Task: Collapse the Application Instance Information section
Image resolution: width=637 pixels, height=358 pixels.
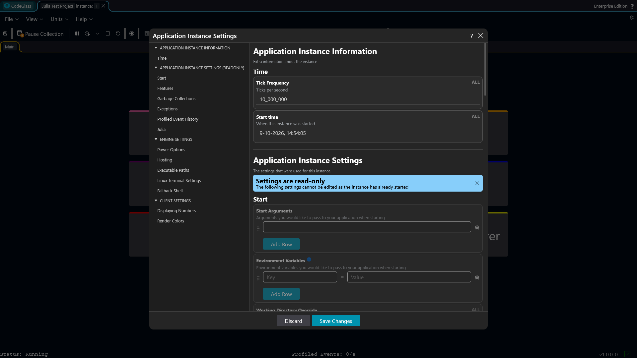Action: pyautogui.click(x=156, y=48)
